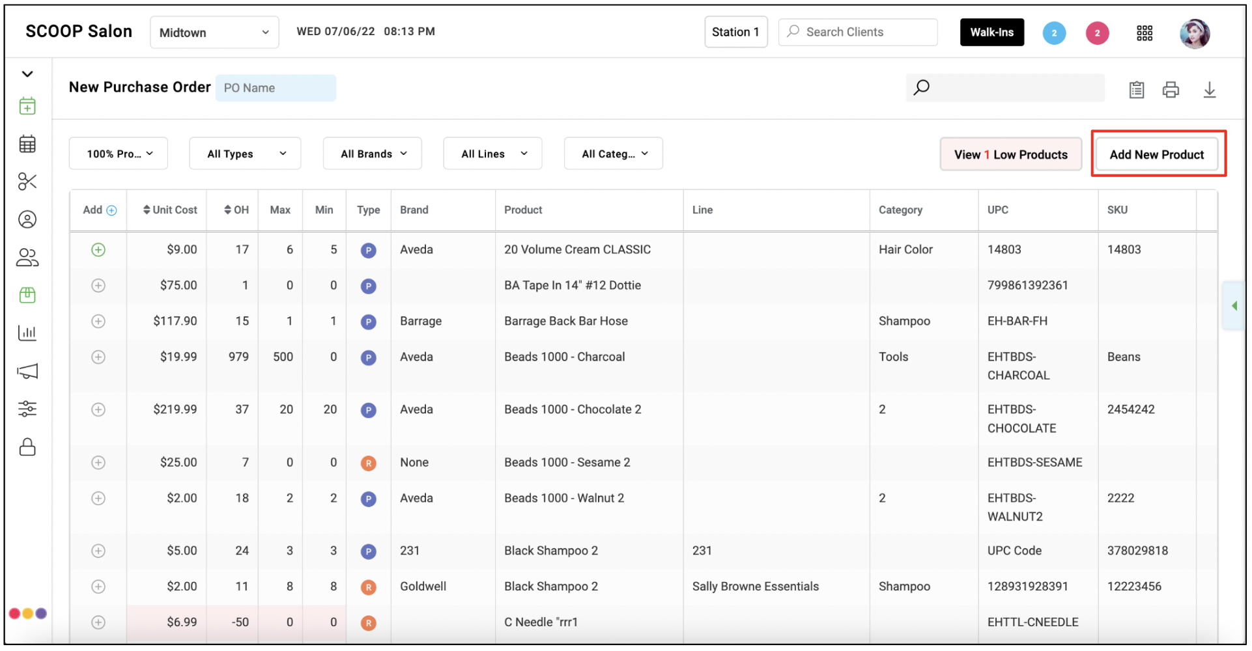The height and width of the screenshot is (651, 1252).
Task: Open the reports bar chart sidebar icon
Action: tap(27, 333)
